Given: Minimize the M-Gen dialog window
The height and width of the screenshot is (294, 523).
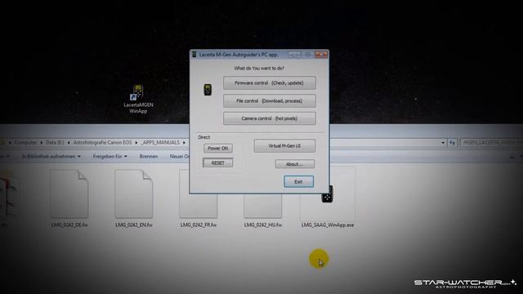Looking at the screenshot, I should tap(294, 55).
